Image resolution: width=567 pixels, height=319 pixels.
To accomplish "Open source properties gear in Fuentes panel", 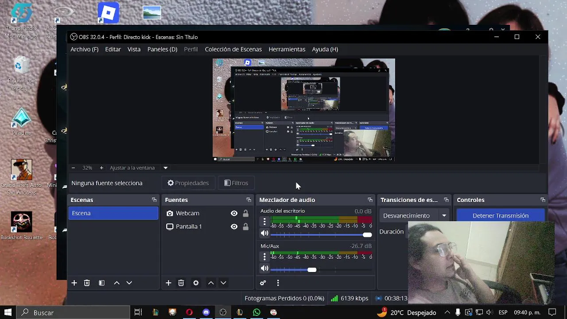I will coord(196,283).
